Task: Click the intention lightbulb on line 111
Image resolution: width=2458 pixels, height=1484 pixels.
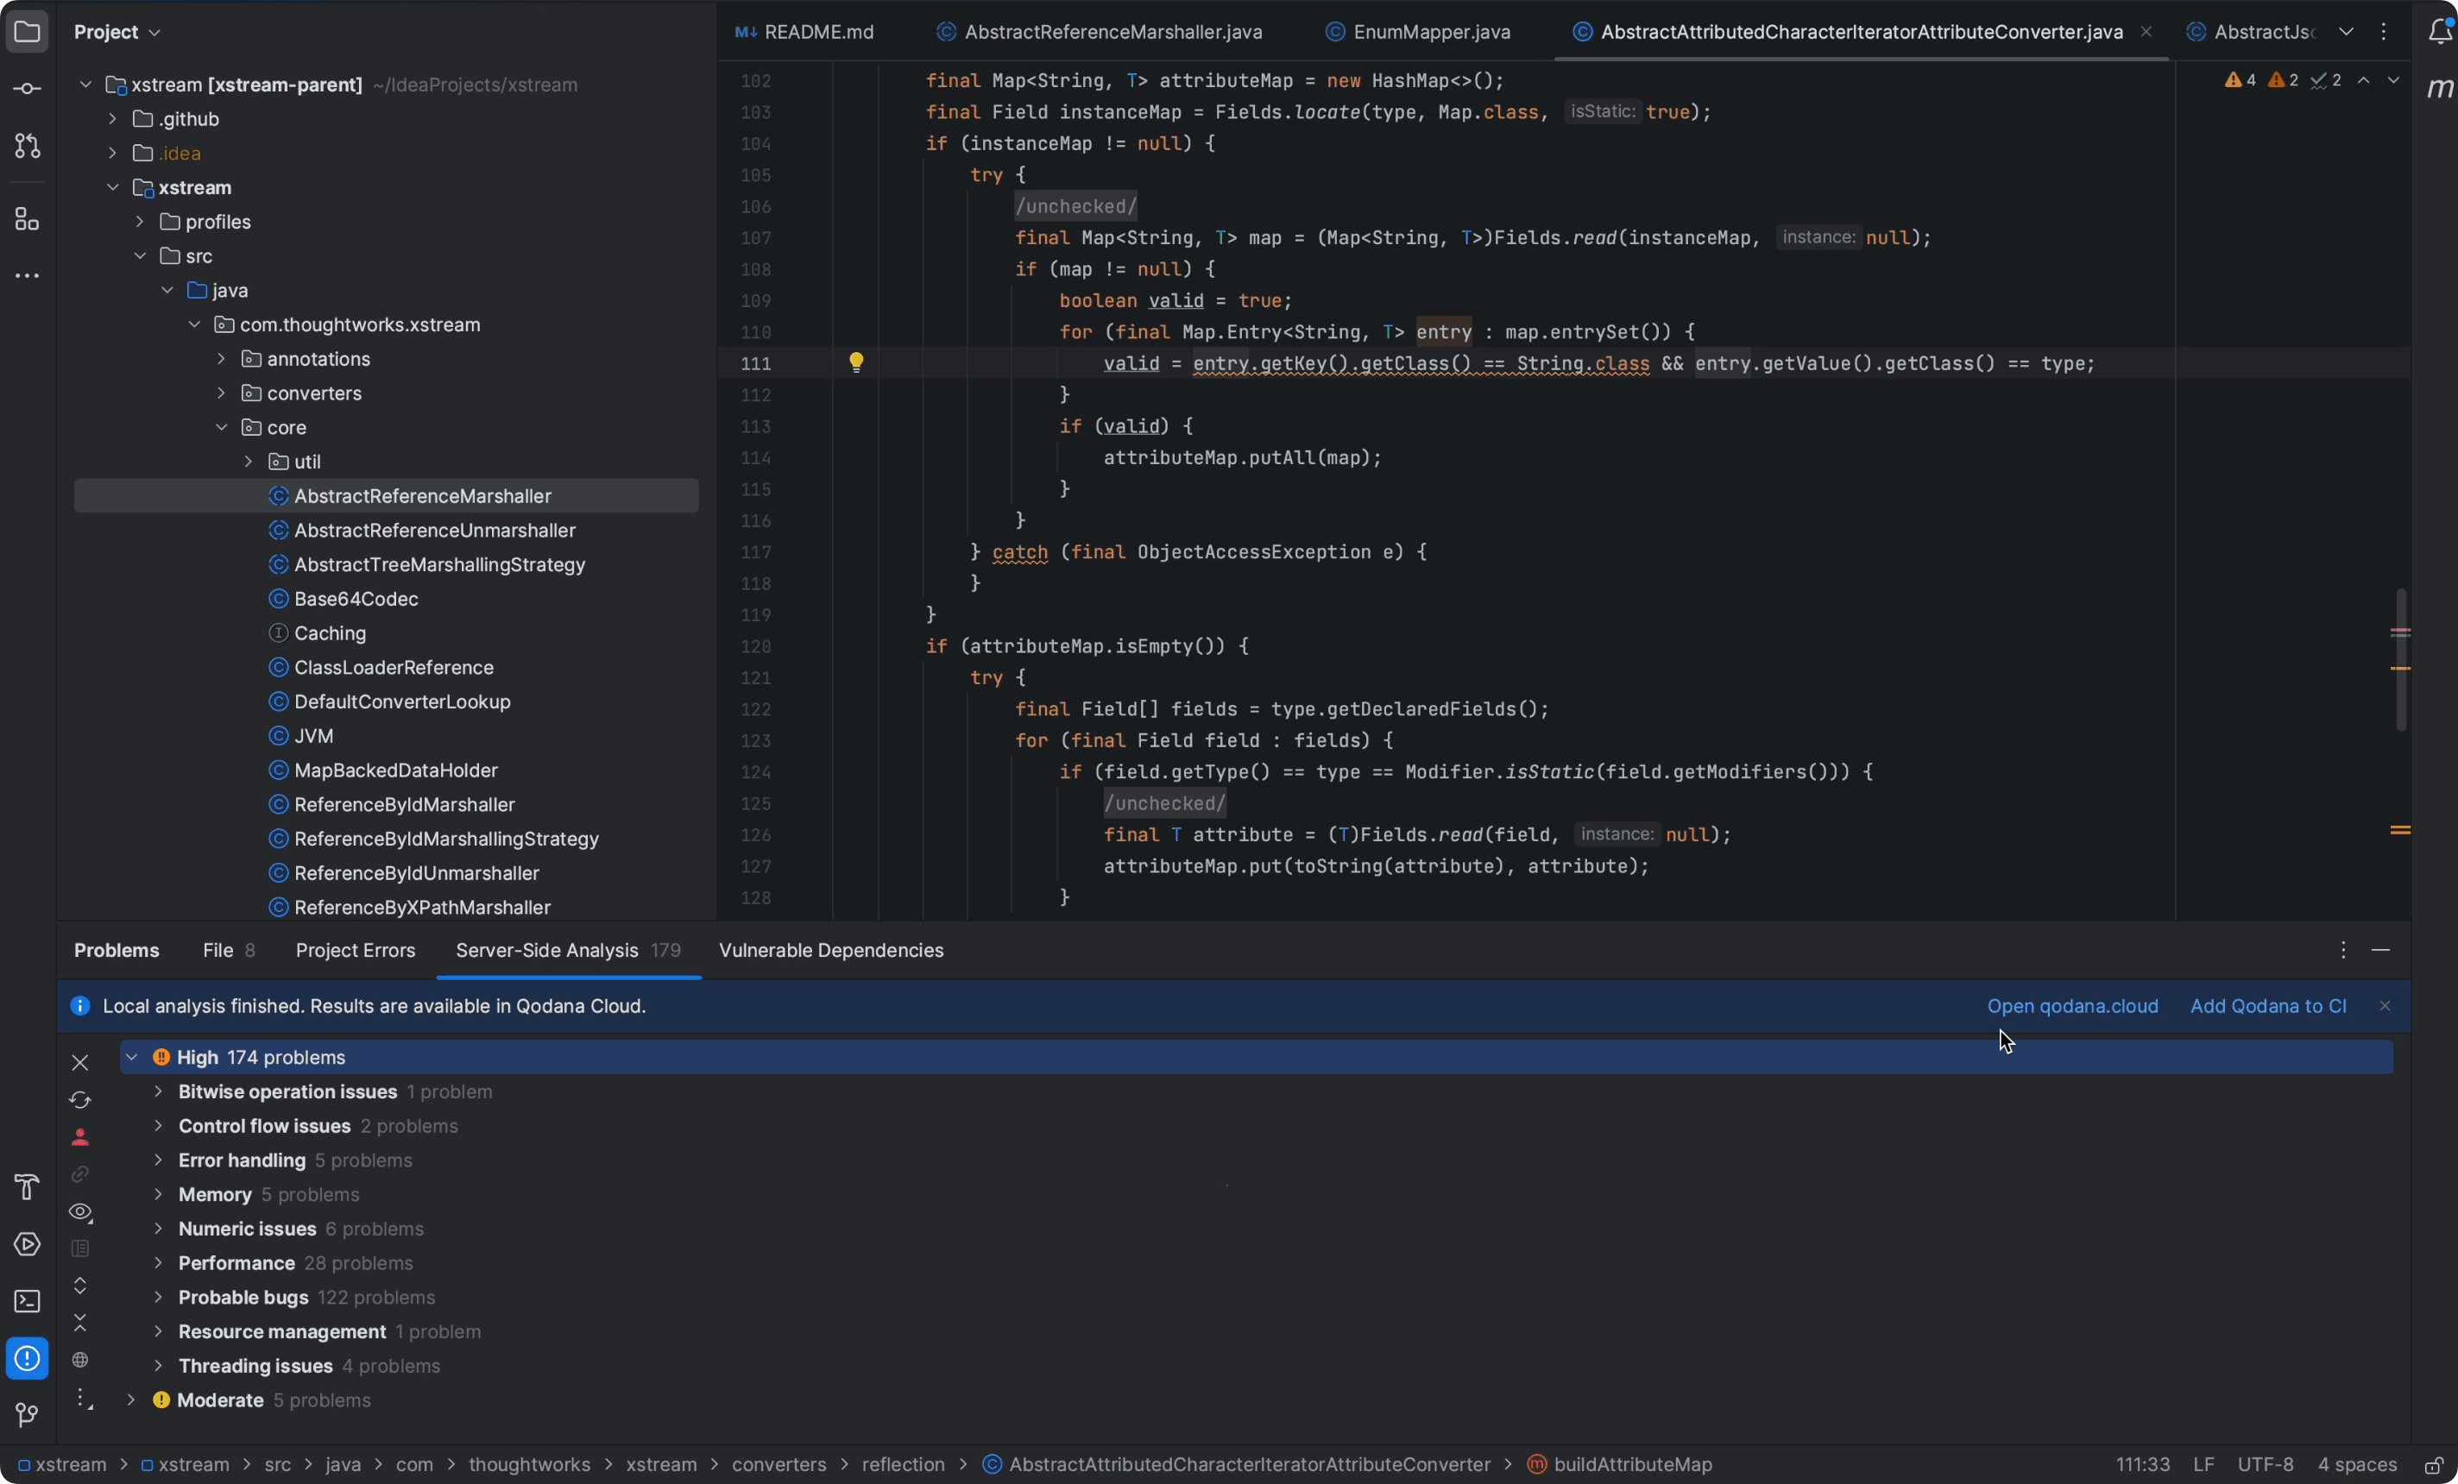Action: tap(856, 363)
